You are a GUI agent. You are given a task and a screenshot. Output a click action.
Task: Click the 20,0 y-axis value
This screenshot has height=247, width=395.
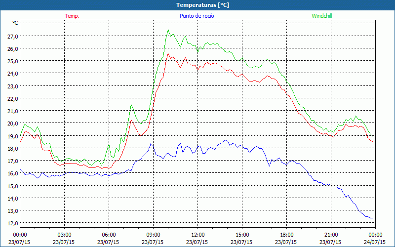13,124
